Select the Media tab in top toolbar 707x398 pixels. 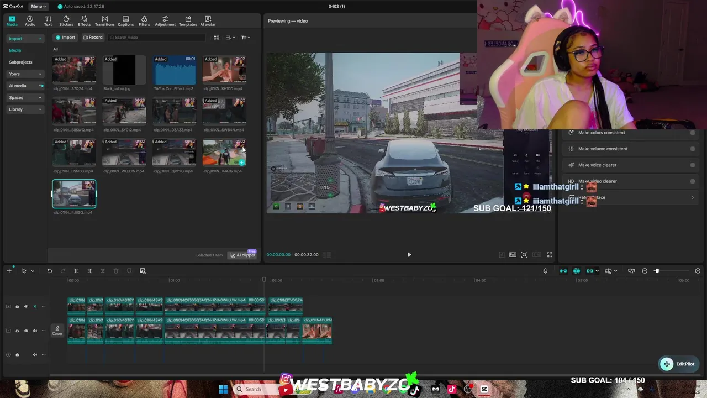[12, 21]
